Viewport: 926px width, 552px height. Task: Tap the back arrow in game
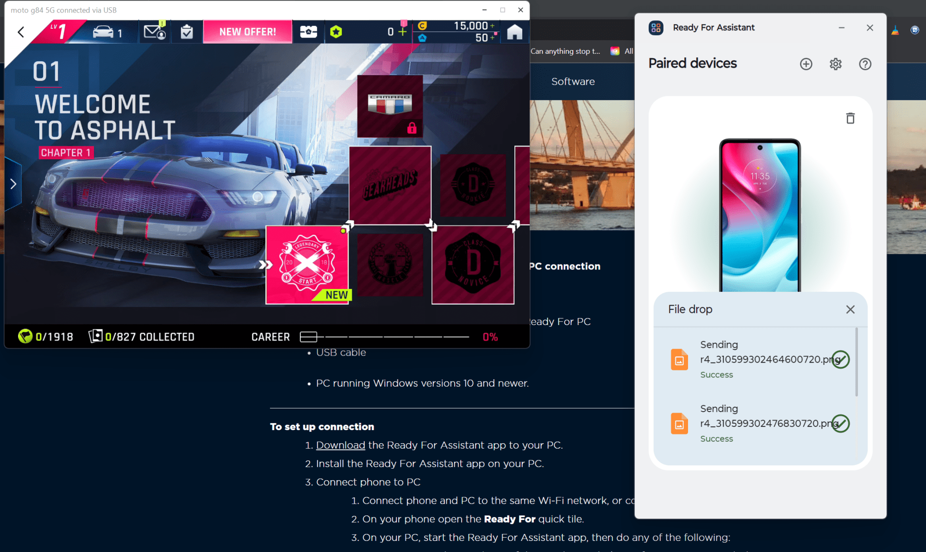(x=21, y=32)
